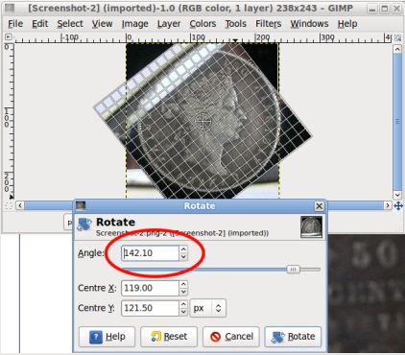
Task: Open the Select menu
Action: 70,24
